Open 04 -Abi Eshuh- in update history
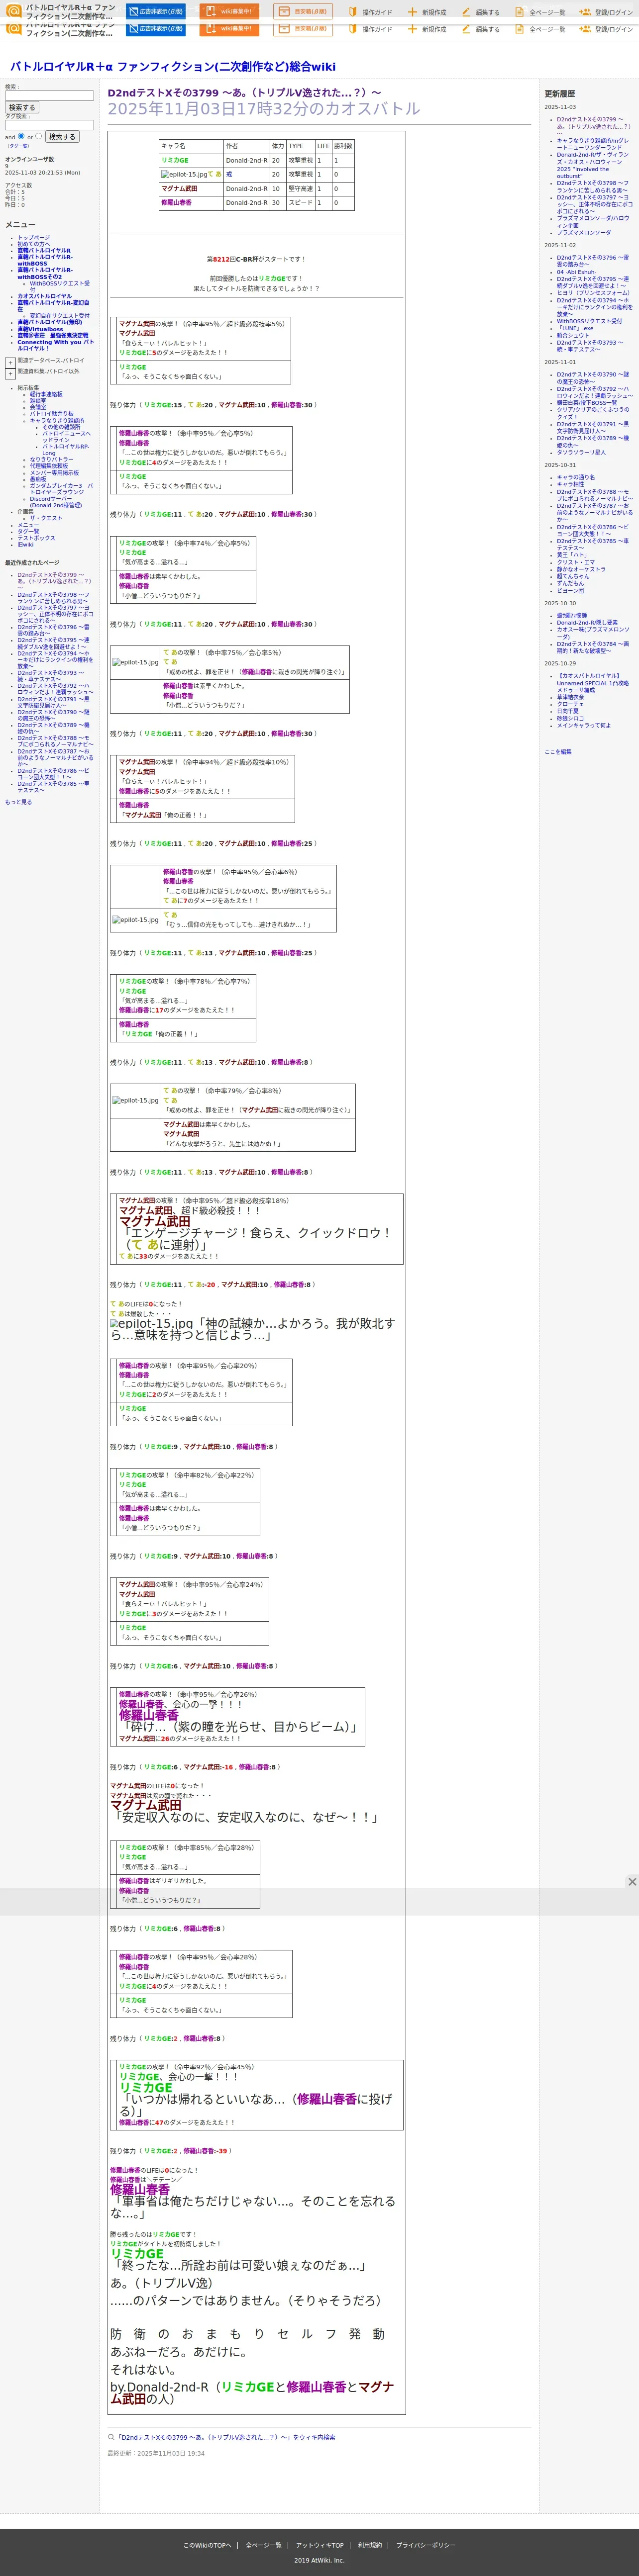This screenshot has width=639, height=2576. click(x=576, y=272)
